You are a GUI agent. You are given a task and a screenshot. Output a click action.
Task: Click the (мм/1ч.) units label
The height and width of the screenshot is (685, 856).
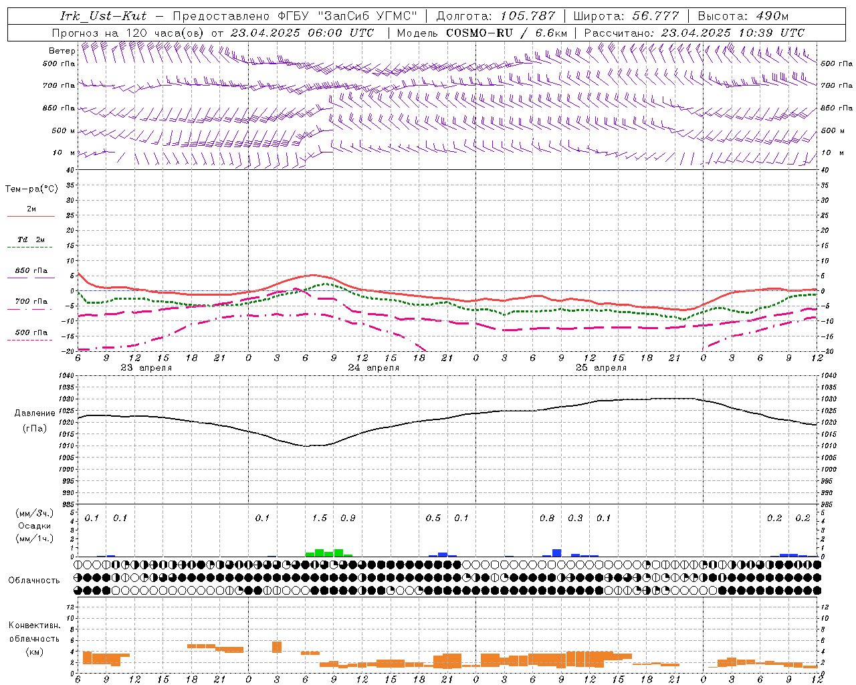pos(35,539)
